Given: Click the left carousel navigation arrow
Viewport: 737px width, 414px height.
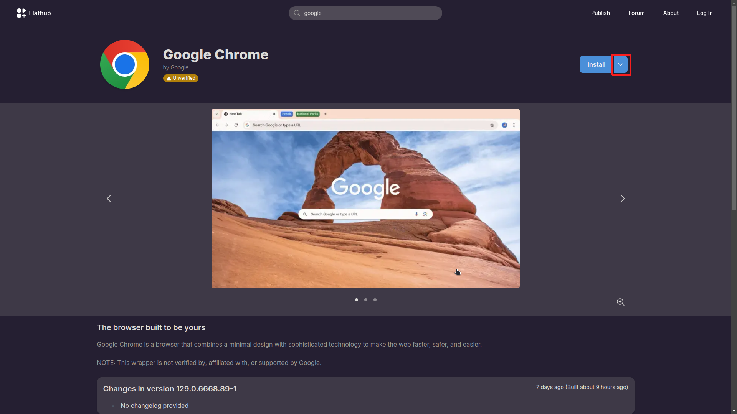Looking at the screenshot, I should coord(109,198).
